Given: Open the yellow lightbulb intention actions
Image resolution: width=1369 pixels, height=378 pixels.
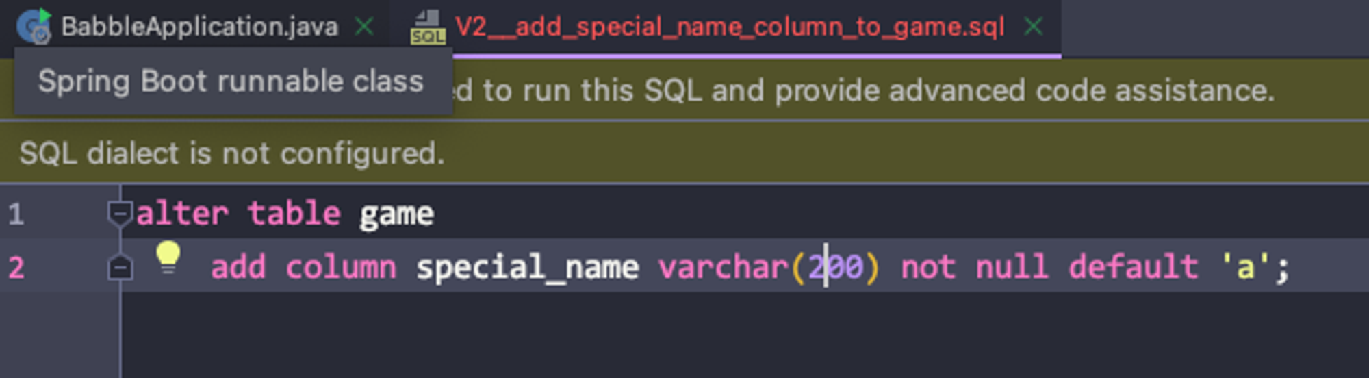Looking at the screenshot, I should (168, 257).
